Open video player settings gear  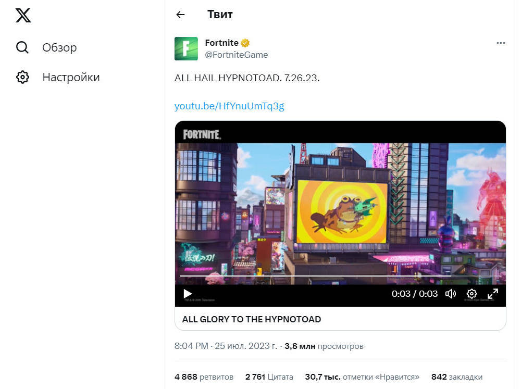[x=472, y=294]
